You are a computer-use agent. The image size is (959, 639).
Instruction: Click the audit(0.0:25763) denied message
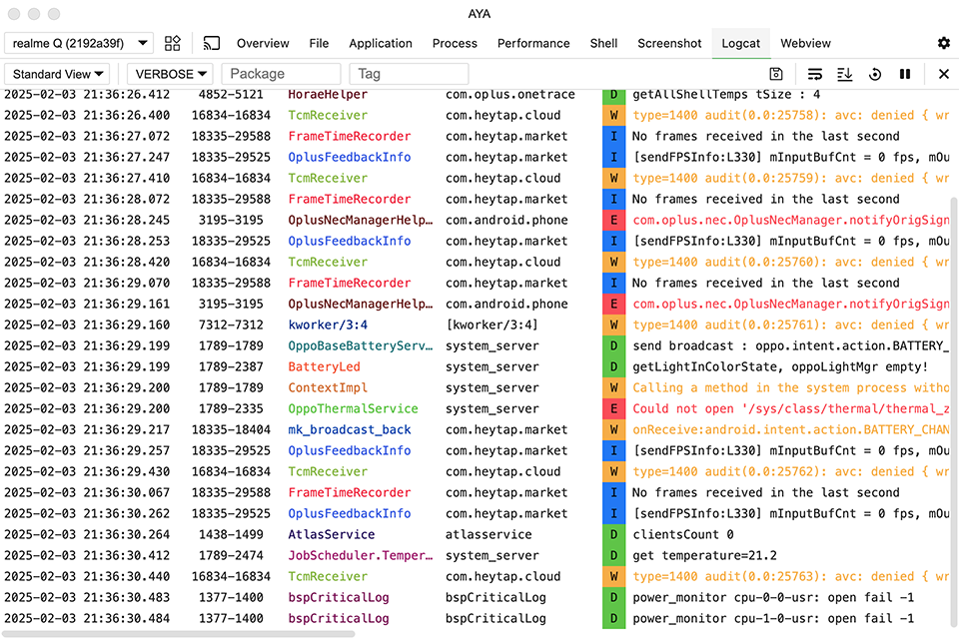[791, 576]
